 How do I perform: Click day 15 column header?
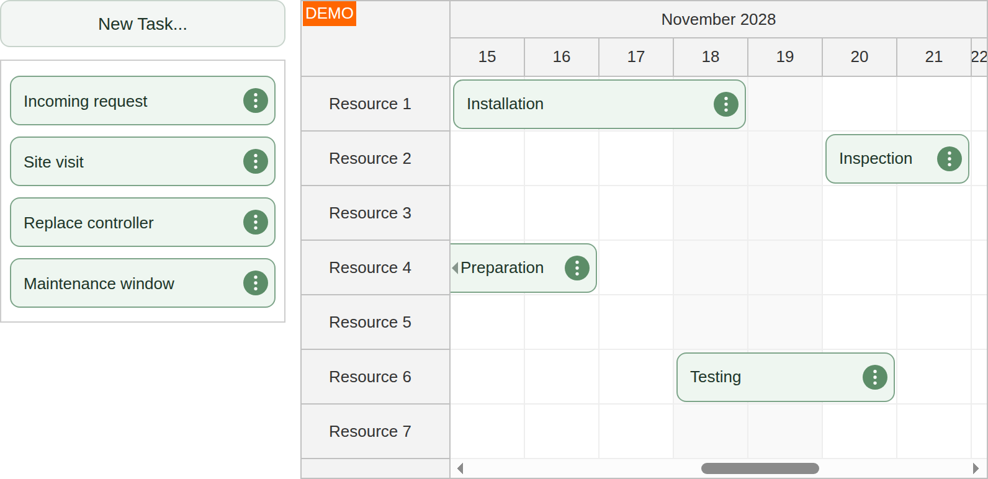(487, 57)
